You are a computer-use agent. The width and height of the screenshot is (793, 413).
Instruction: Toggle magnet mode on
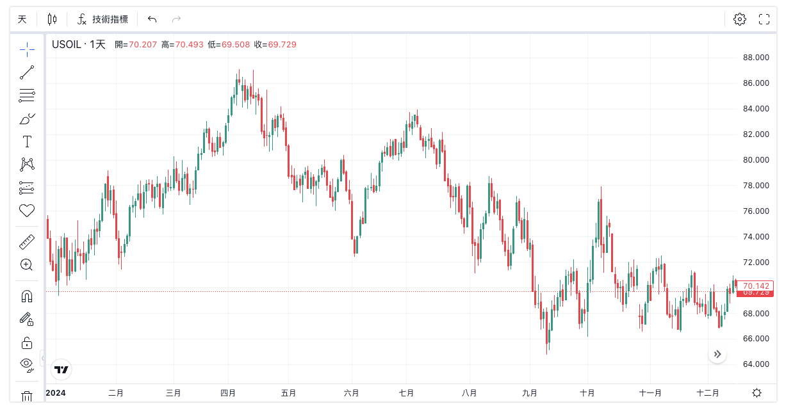pyautogui.click(x=27, y=296)
